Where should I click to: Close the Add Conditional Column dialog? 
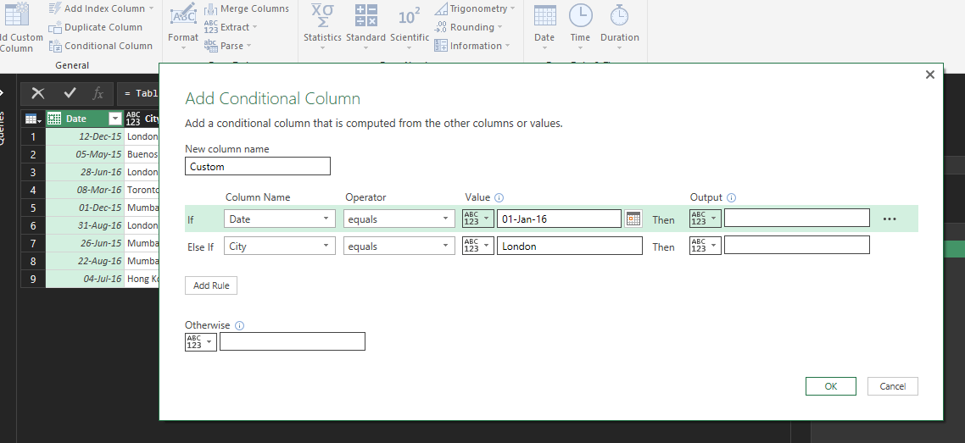click(x=930, y=75)
